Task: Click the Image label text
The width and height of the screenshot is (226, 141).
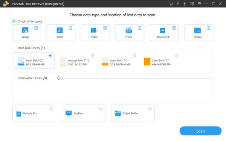Action: pyautogui.click(x=25, y=37)
